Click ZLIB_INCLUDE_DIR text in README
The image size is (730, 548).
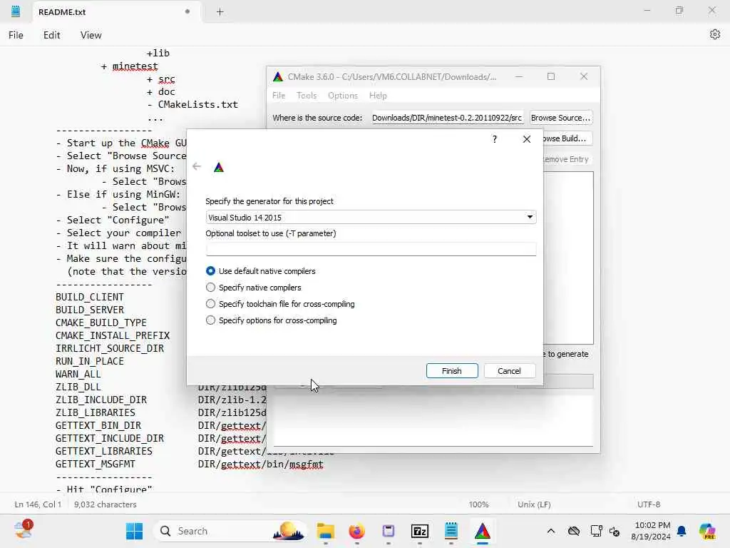pyautogui.click(x=101, y=400)
